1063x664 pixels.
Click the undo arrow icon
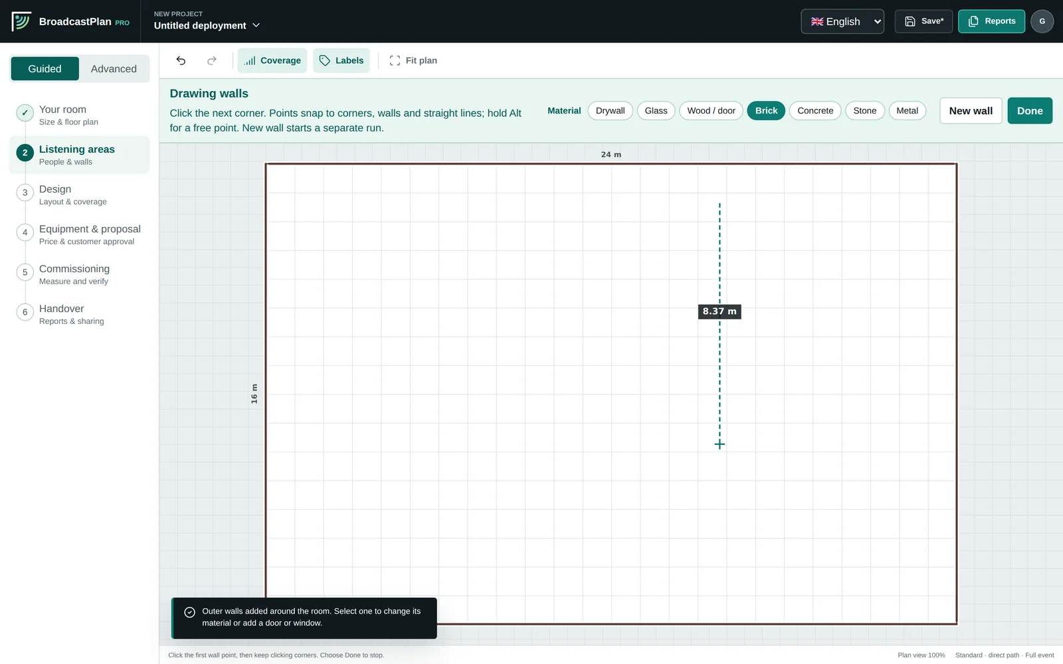pos(181,60)
